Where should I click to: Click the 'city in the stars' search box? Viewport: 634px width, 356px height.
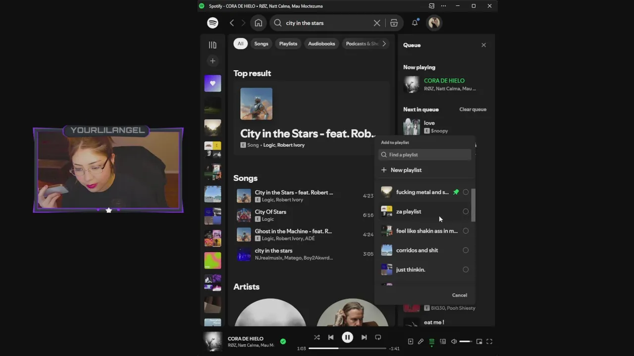[327, 23]
